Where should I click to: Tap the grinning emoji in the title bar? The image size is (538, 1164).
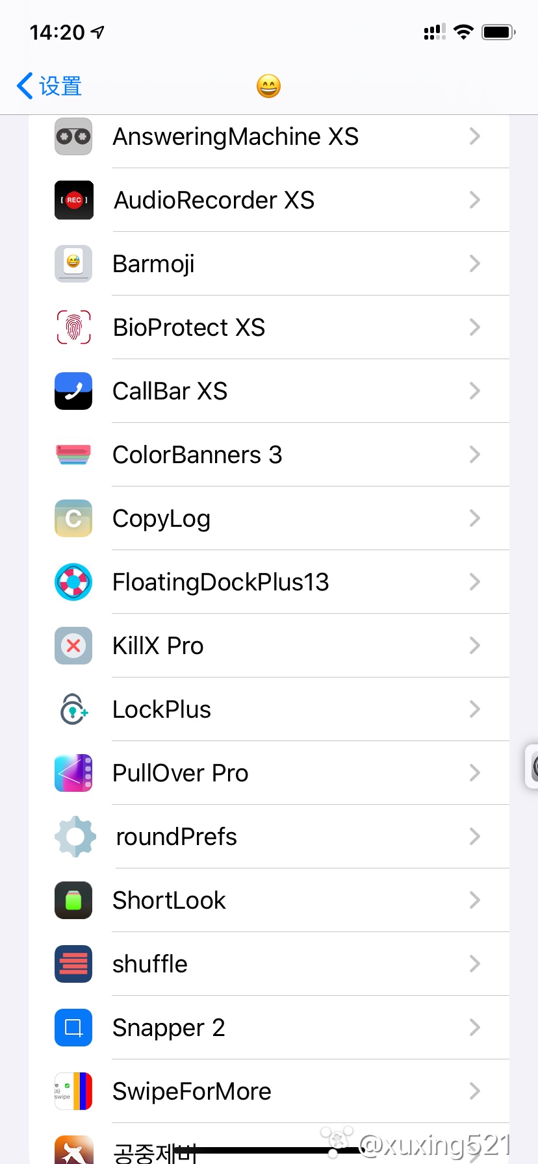pyautogui.click(x=268, y=86)
